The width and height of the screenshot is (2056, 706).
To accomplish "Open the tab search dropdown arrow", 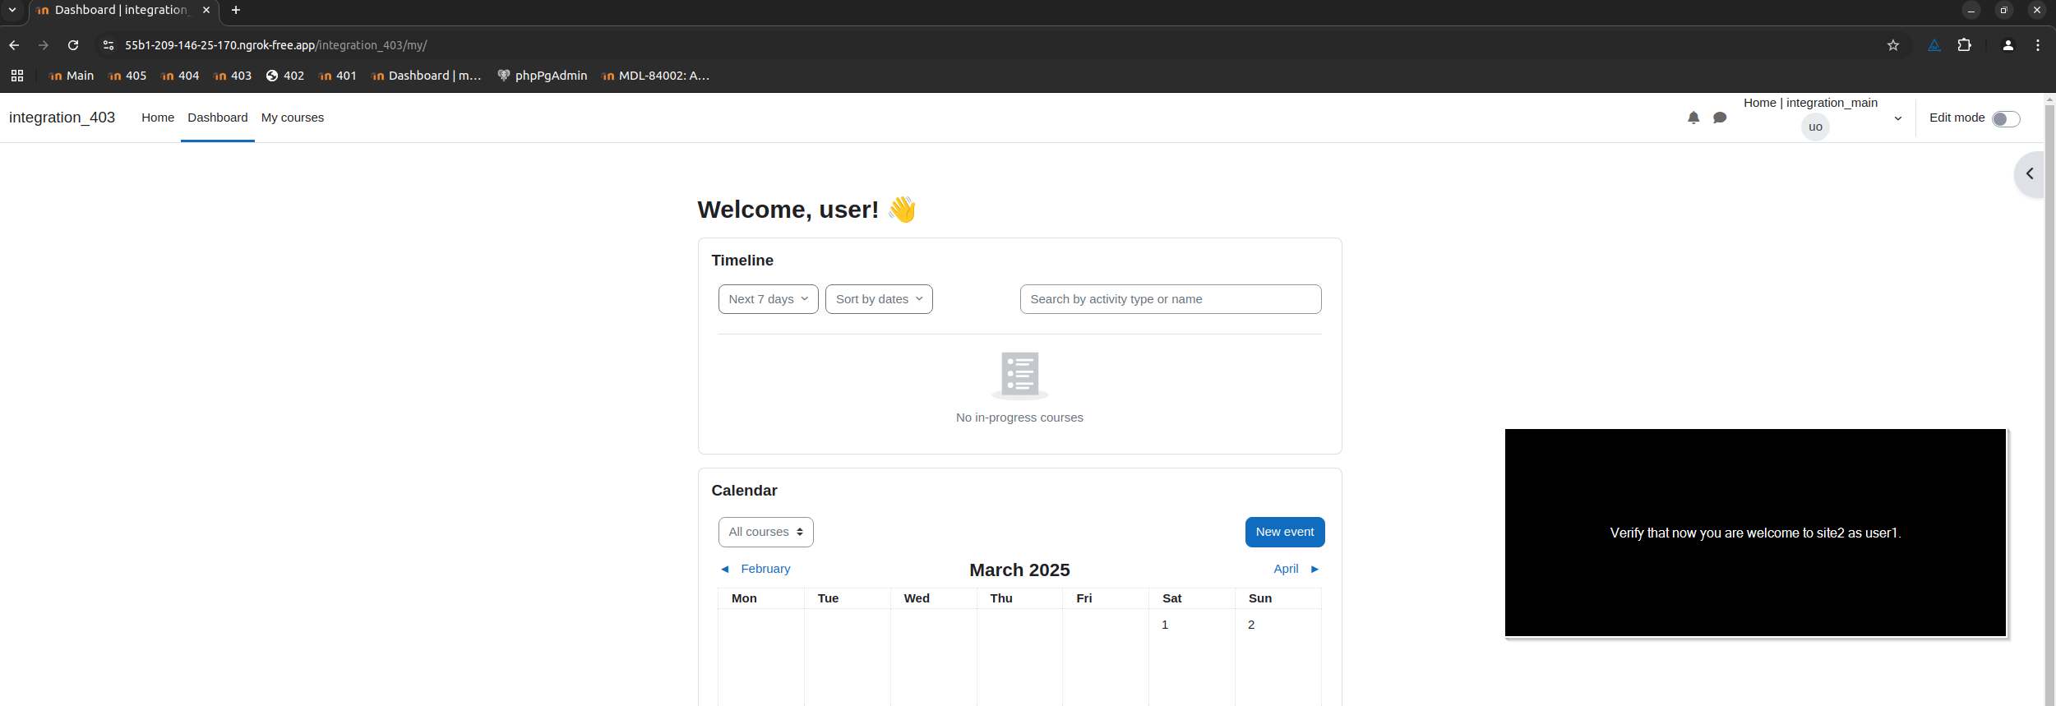I will tap(12, 10).
